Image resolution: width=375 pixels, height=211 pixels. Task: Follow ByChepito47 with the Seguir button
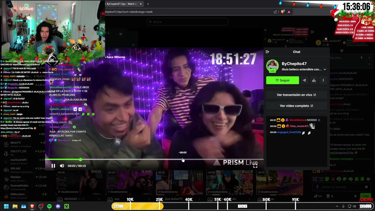click(282, 80)
